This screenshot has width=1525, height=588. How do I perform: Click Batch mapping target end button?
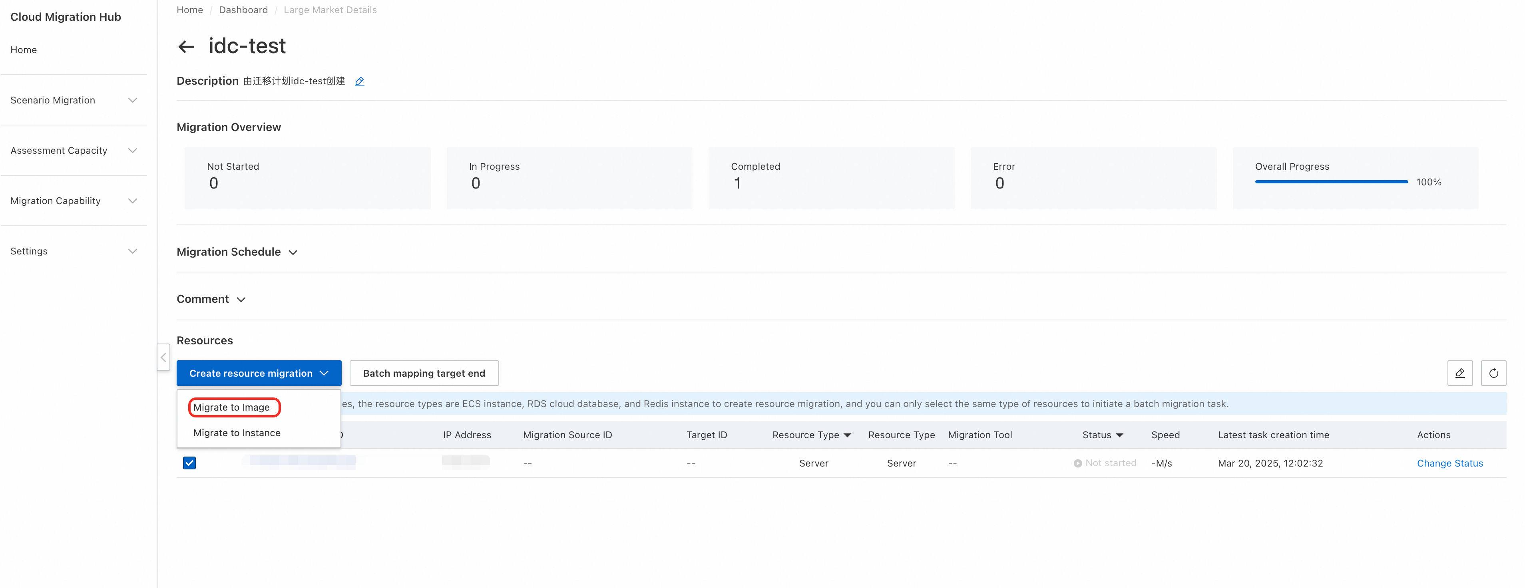click(x=424, y=373)
